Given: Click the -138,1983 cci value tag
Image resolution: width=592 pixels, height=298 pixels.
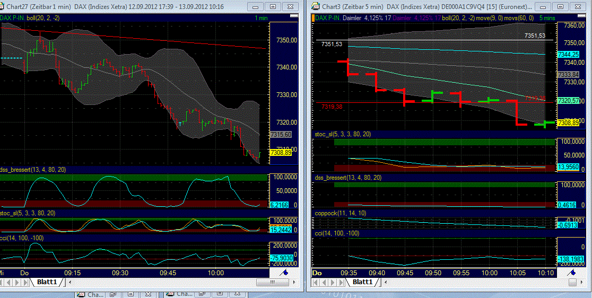Looking at the screenshot, I should click(x=570, y=259).
